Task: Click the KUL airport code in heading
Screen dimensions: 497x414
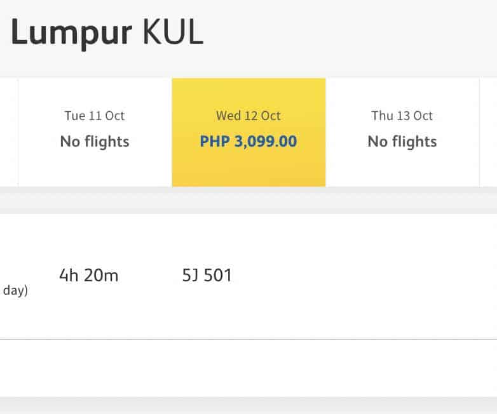Action: 173,33
